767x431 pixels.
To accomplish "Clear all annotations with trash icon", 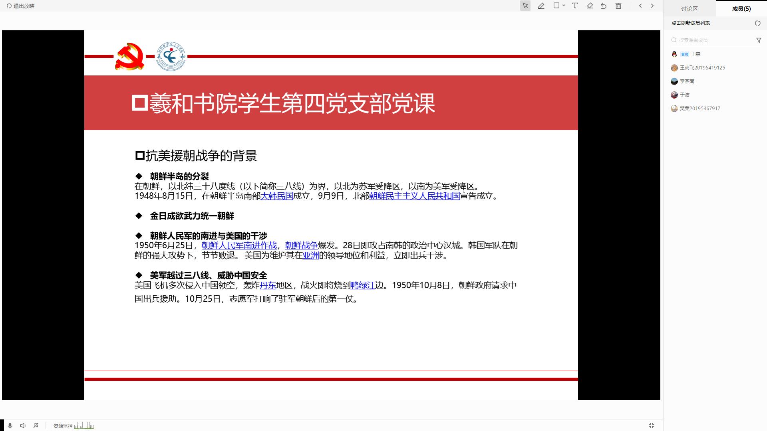I will click(x=618, y=6).
